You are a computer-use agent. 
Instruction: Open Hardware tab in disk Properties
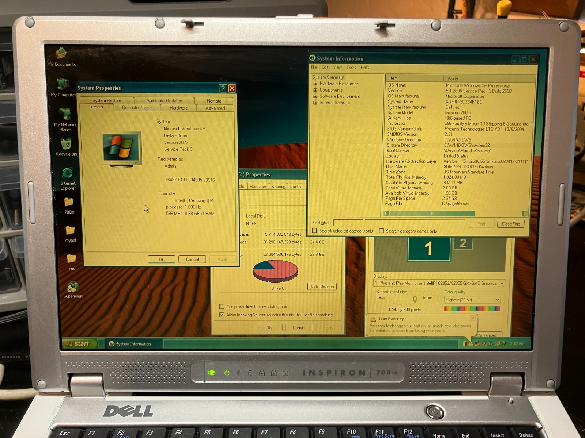[x=258, y=187]
